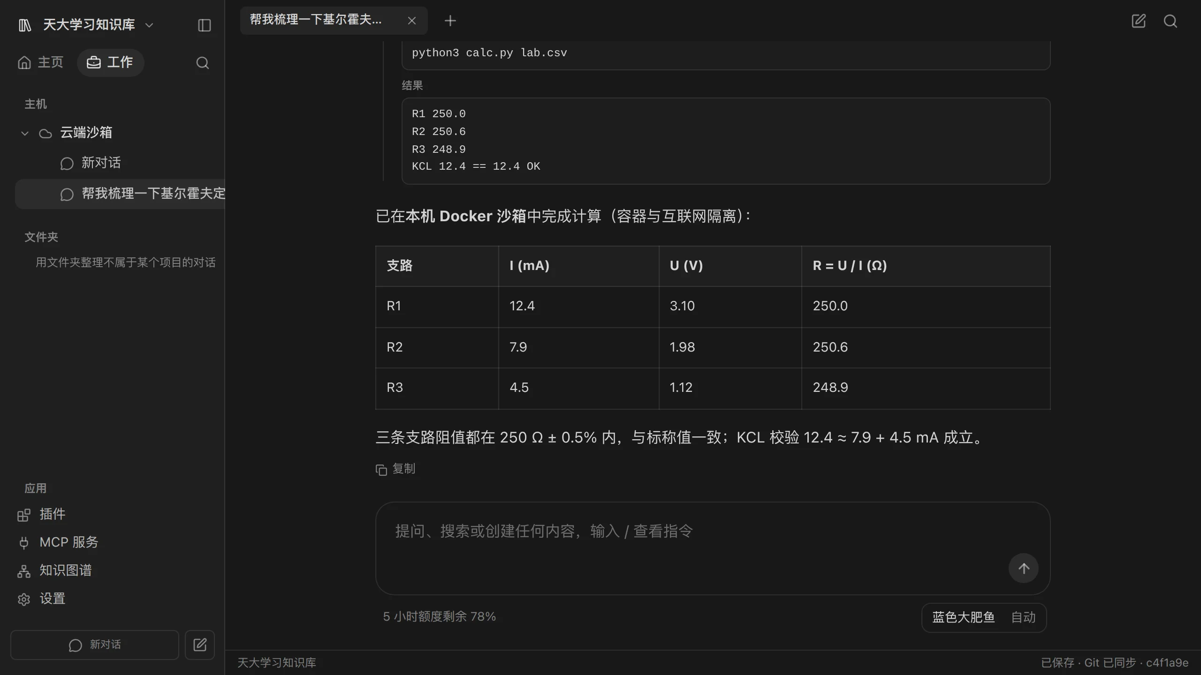Click the 自动 mode option

pyautogui.click(x=1023, y=617)
